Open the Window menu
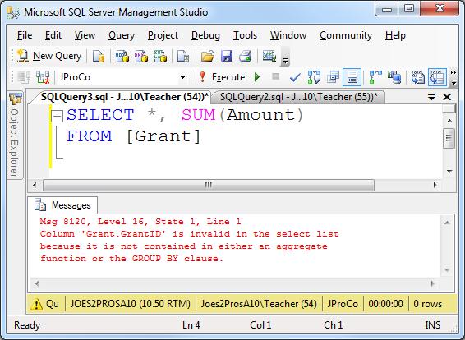Screen dimensions: 465x340 coord(288,35)
